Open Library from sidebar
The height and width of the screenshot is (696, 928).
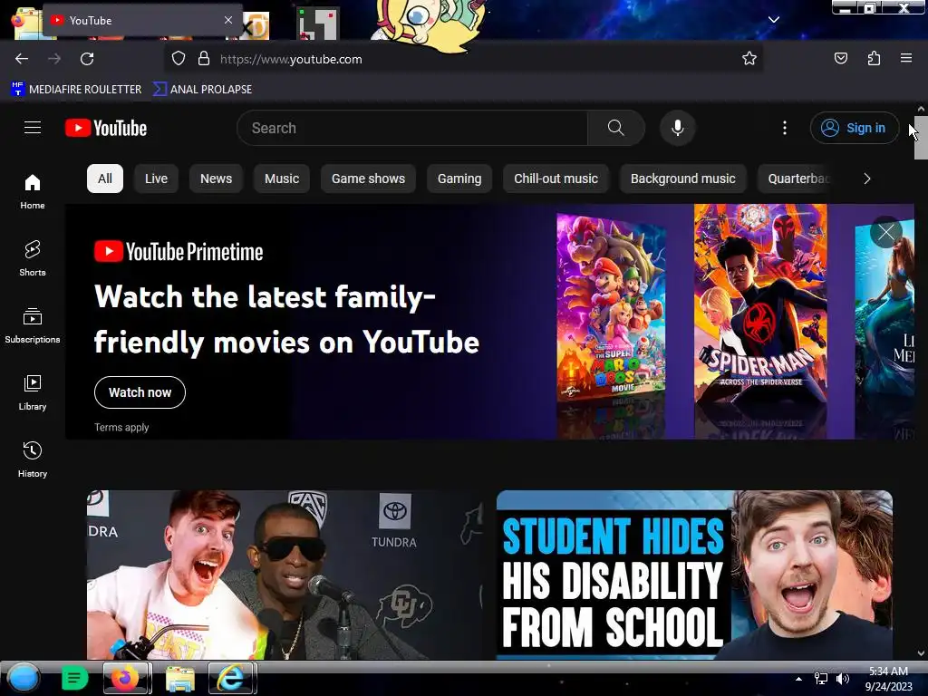pos(33,392)
